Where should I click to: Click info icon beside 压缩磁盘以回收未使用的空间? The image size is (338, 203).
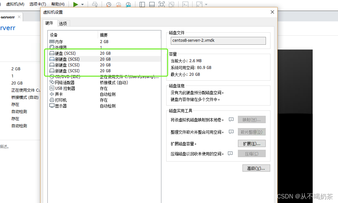pyautogui.click(x=230, y=153)
